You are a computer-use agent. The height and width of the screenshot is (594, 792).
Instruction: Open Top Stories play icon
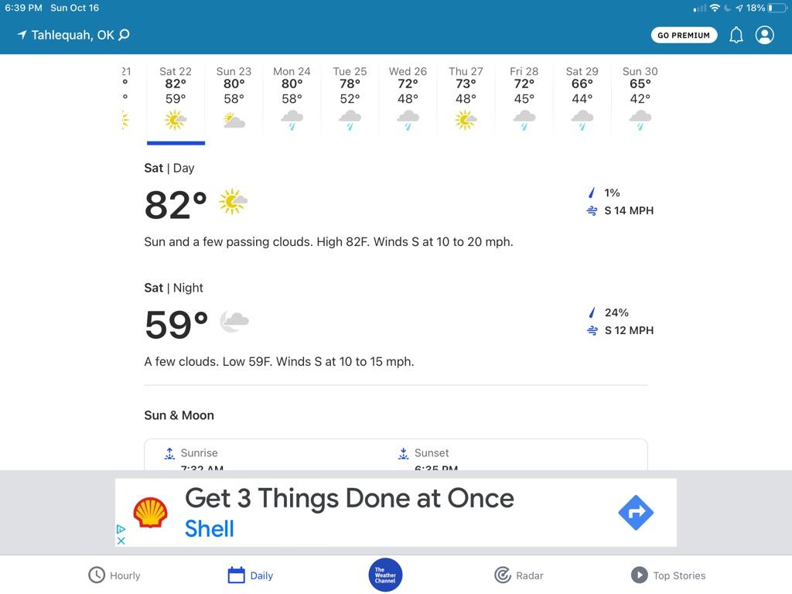(x=639, y=575)
